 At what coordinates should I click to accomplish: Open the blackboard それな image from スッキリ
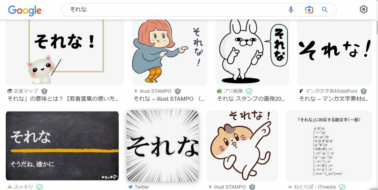pos(62,146)
